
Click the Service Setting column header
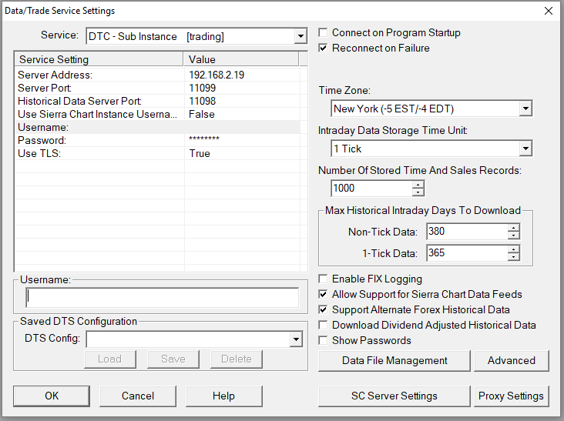(x=99, y=59)
